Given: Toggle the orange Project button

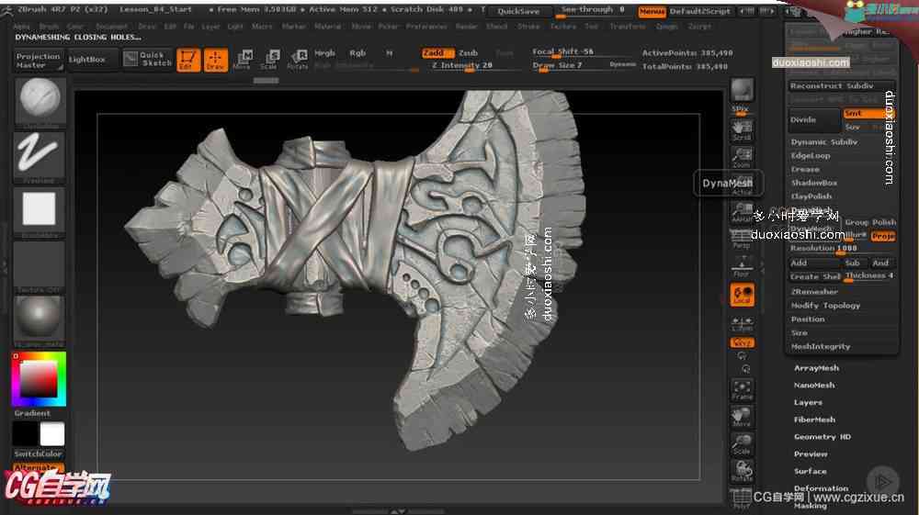Looking at the screenshot, I should tap(882, 236).
